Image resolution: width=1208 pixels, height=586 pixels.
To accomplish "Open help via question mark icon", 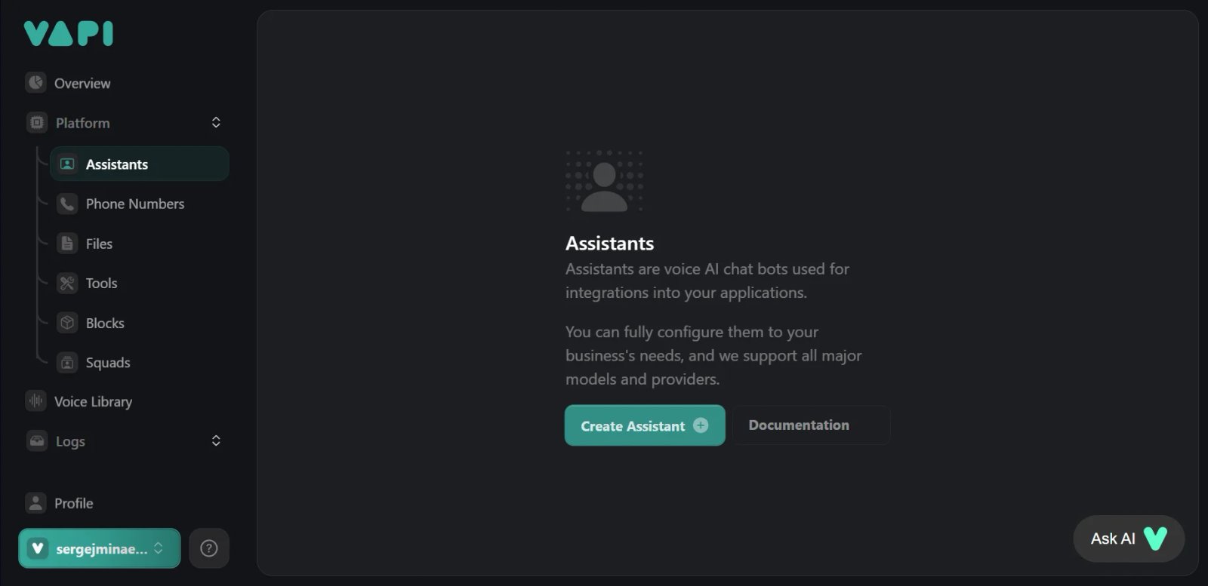I will pyautogui.click(x=209, y=548).
